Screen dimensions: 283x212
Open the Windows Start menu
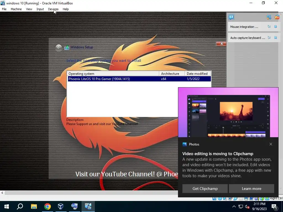pyautogui.click(x=7, y=206)
